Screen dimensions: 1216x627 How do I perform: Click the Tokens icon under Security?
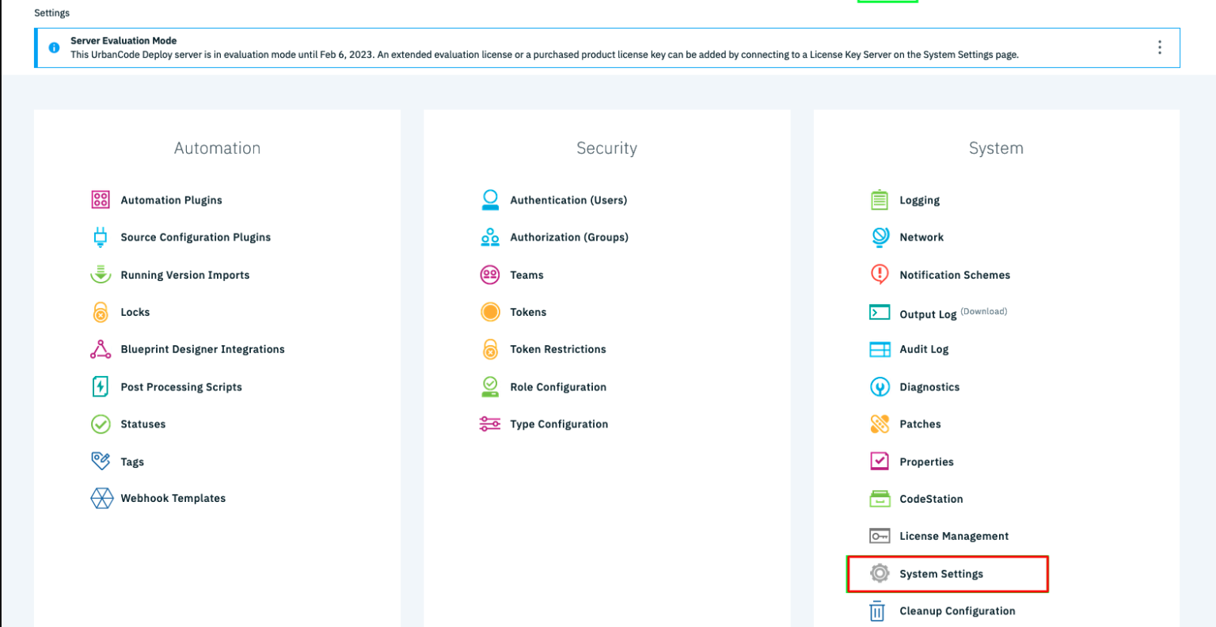(x=490, y=312)
